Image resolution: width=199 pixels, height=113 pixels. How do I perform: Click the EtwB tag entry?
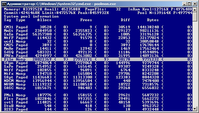9,106
